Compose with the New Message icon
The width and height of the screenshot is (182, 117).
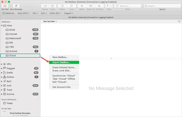[16, 6]
